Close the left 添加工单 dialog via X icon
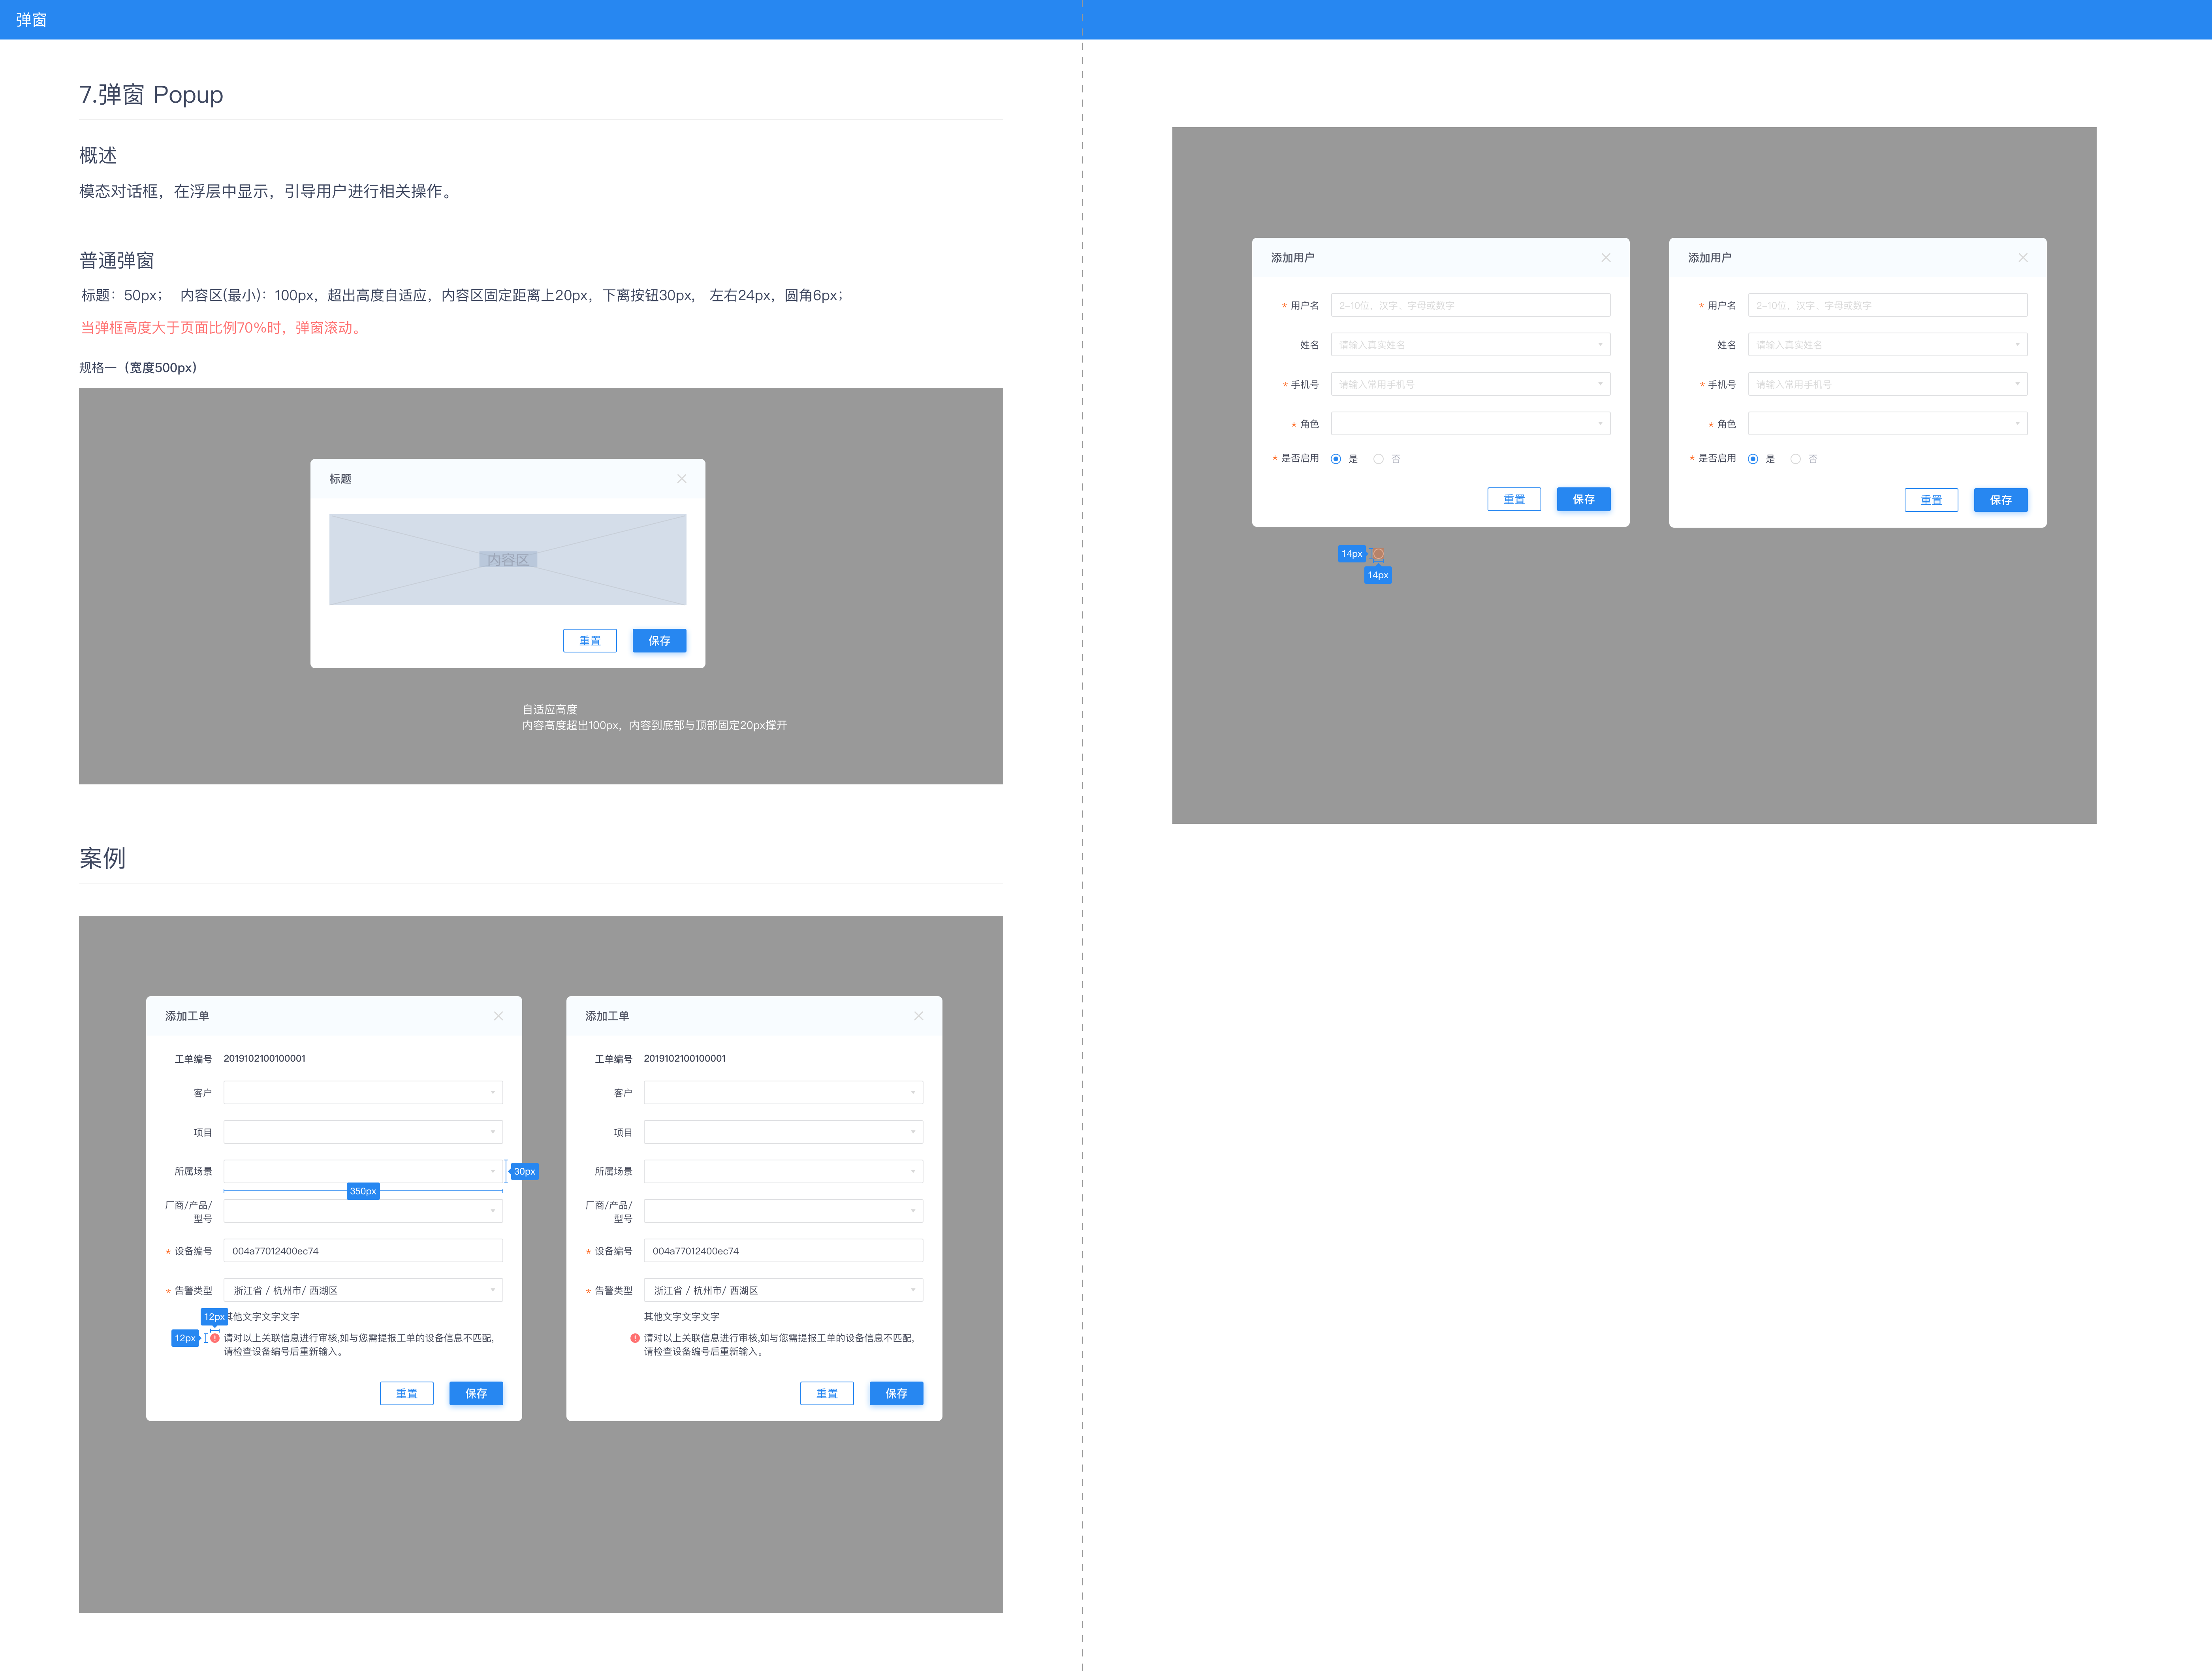Image resolution: width=2212 pixels, height=1677 pixels. [x=498, y=1016]
